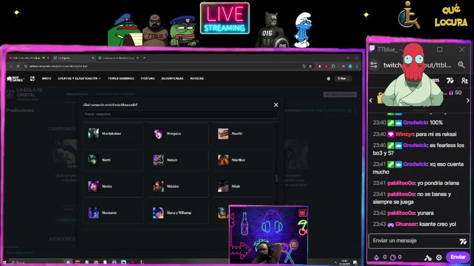Click the LoL Esports logo icon
Screen dimensions: 474x266
(x=32, y=79)
